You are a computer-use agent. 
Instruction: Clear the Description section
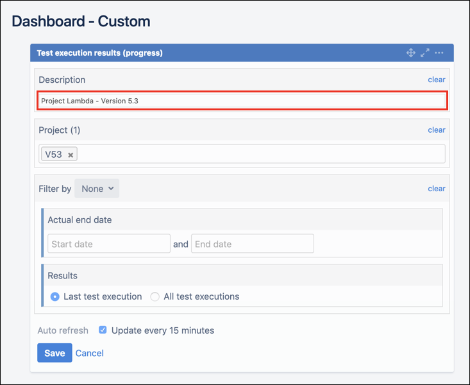437,80
